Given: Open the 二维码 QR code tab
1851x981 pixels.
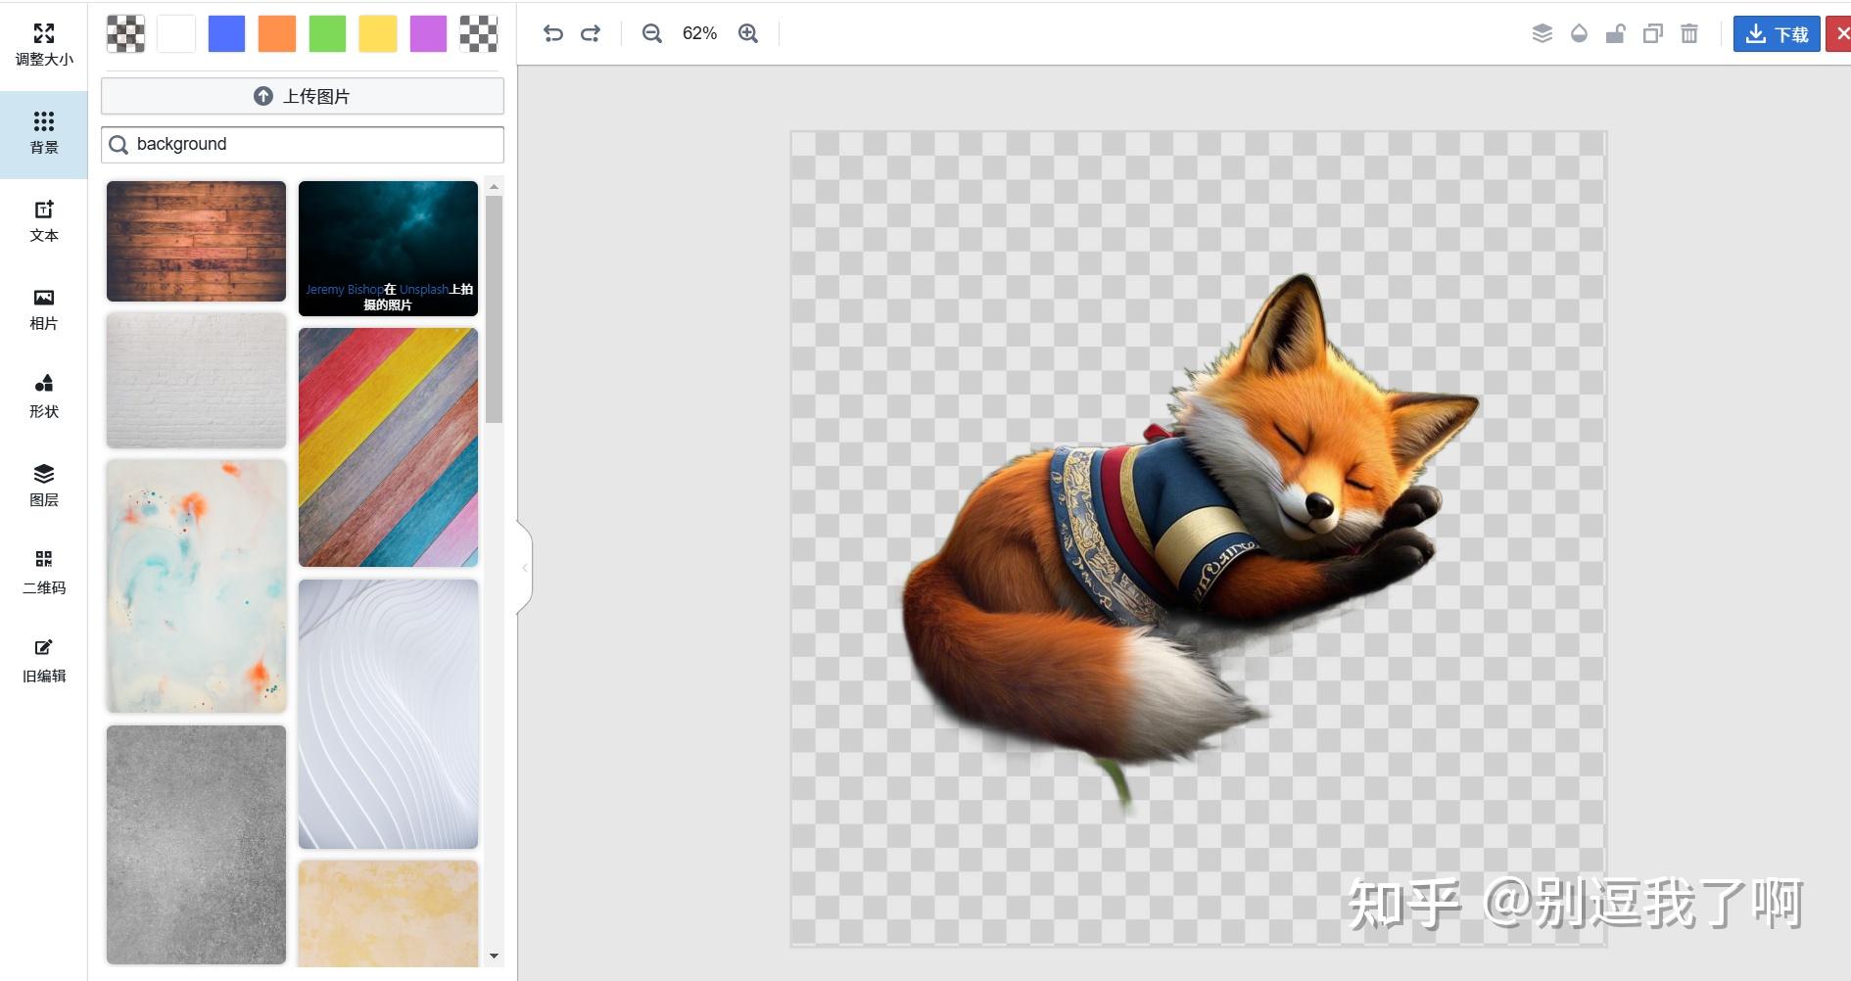Looking at the screenshot, I should click(44, 573).
